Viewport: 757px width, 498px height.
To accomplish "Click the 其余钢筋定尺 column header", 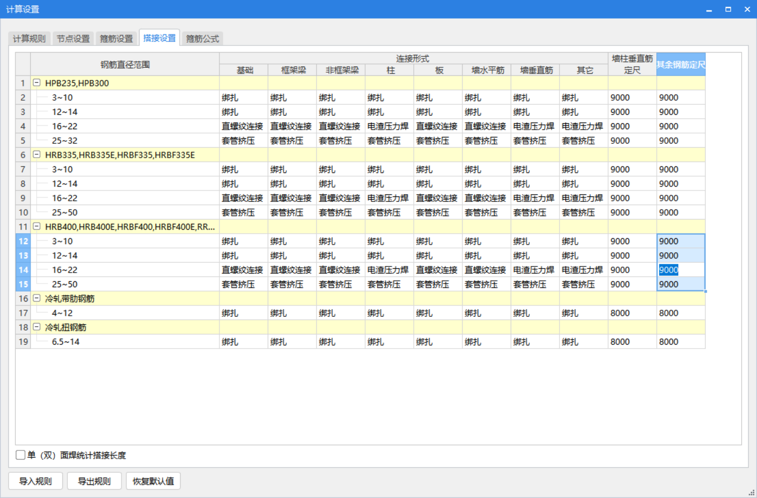I will (681, 64).
